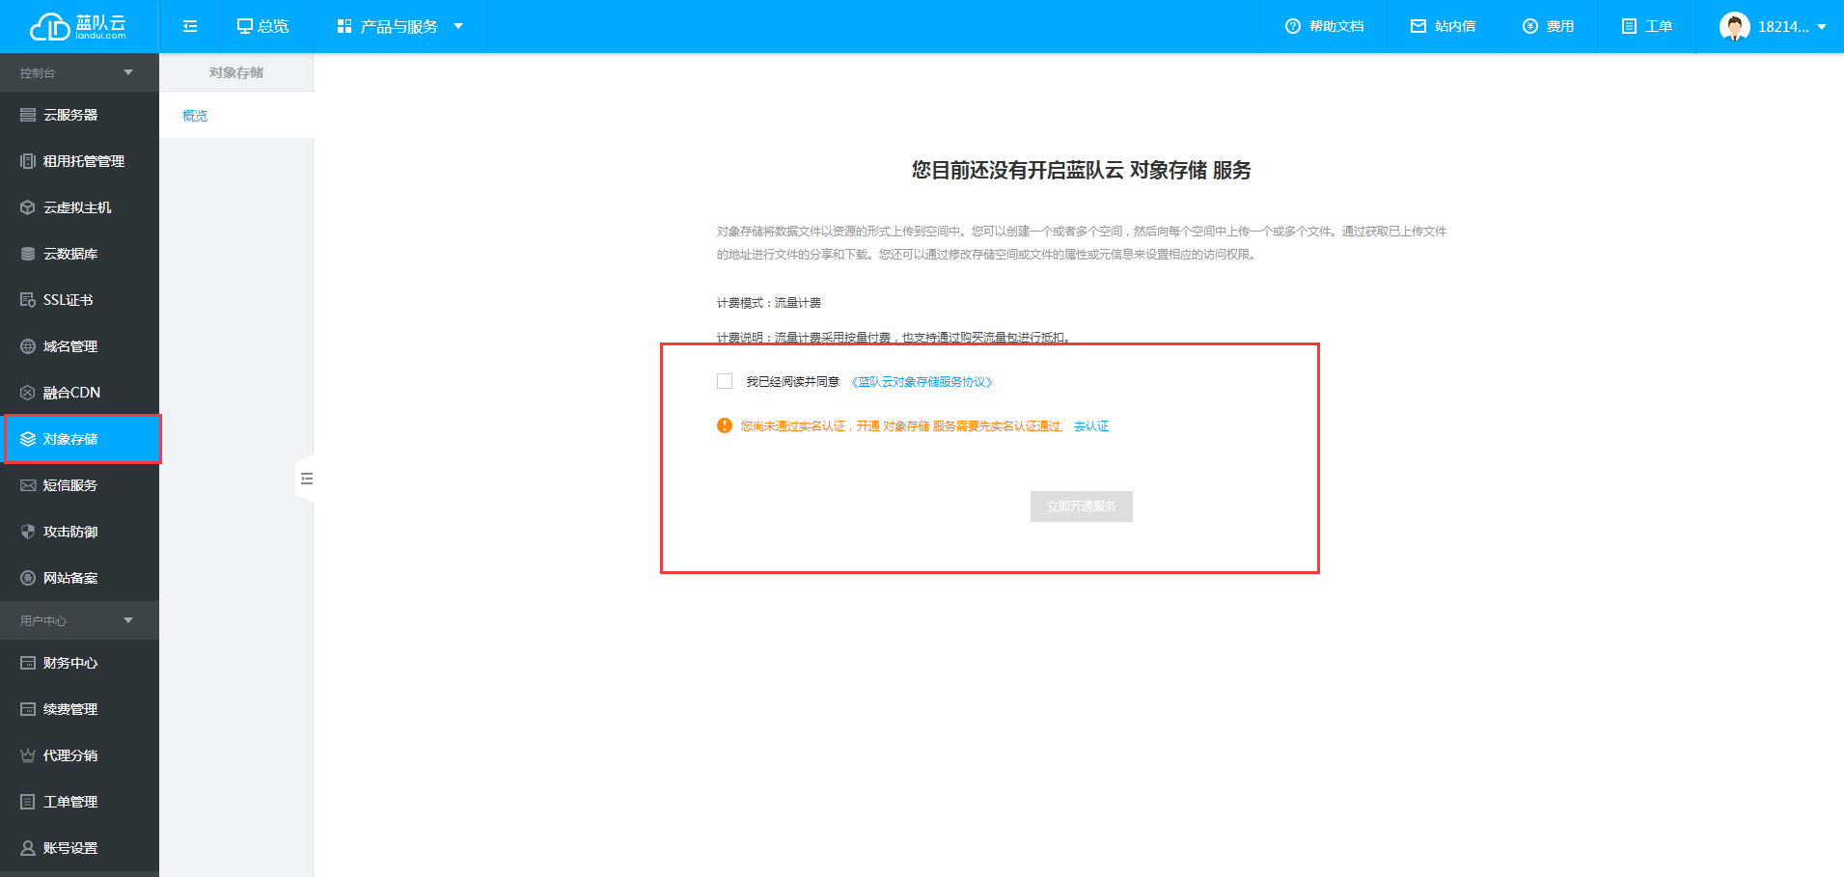Select 云服务器 in the sidebar
The height and width of the screenshot is (877, 1844).
pyautogui.click(x=70, y=115)
